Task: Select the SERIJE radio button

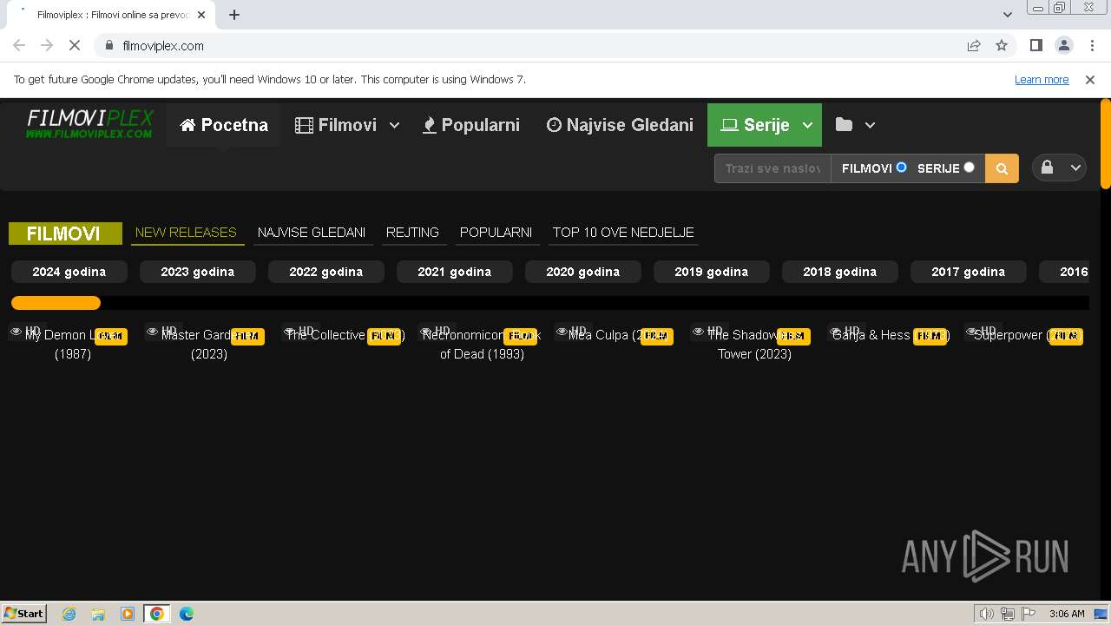Action: tap(969, 168)
